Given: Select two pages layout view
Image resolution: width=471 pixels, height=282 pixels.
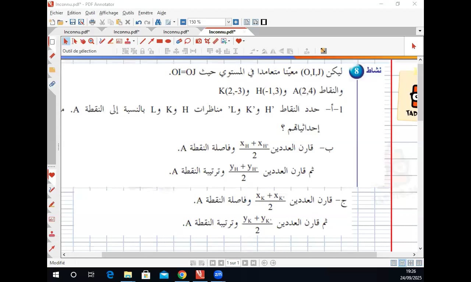Looking at the screenshot, I should 411,263.
